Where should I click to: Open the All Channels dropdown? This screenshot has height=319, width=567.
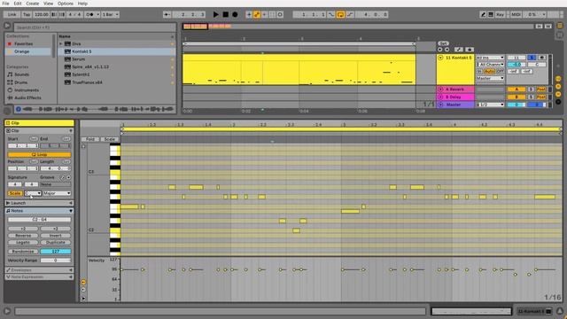pos(490,65)
